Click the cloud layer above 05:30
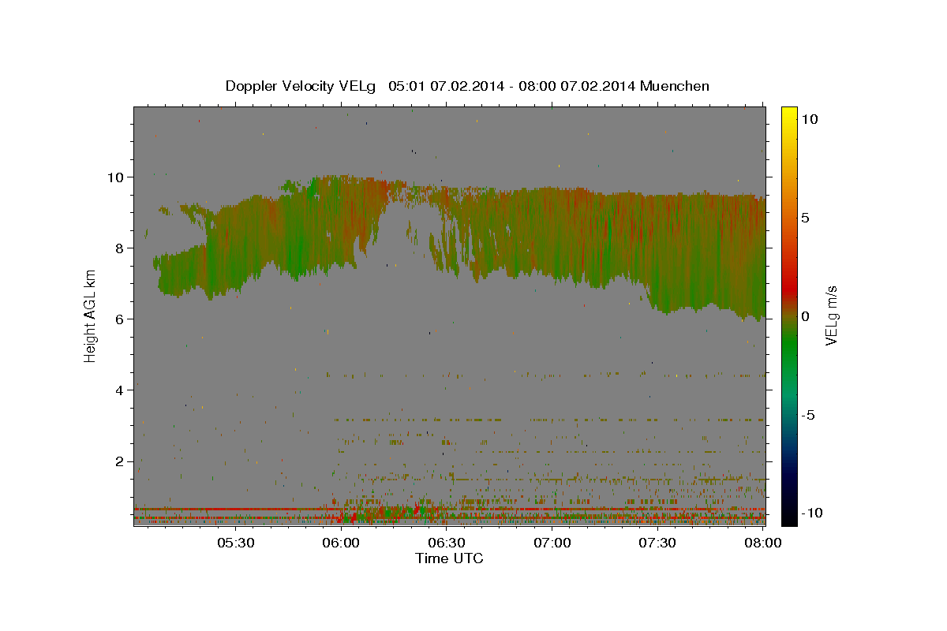 click(x=237, y=246)
